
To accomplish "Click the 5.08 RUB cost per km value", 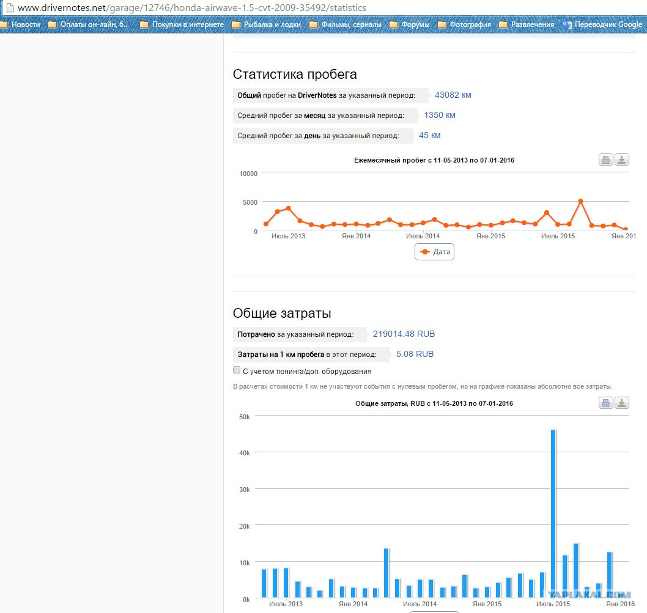I will [x=415, y=354].
